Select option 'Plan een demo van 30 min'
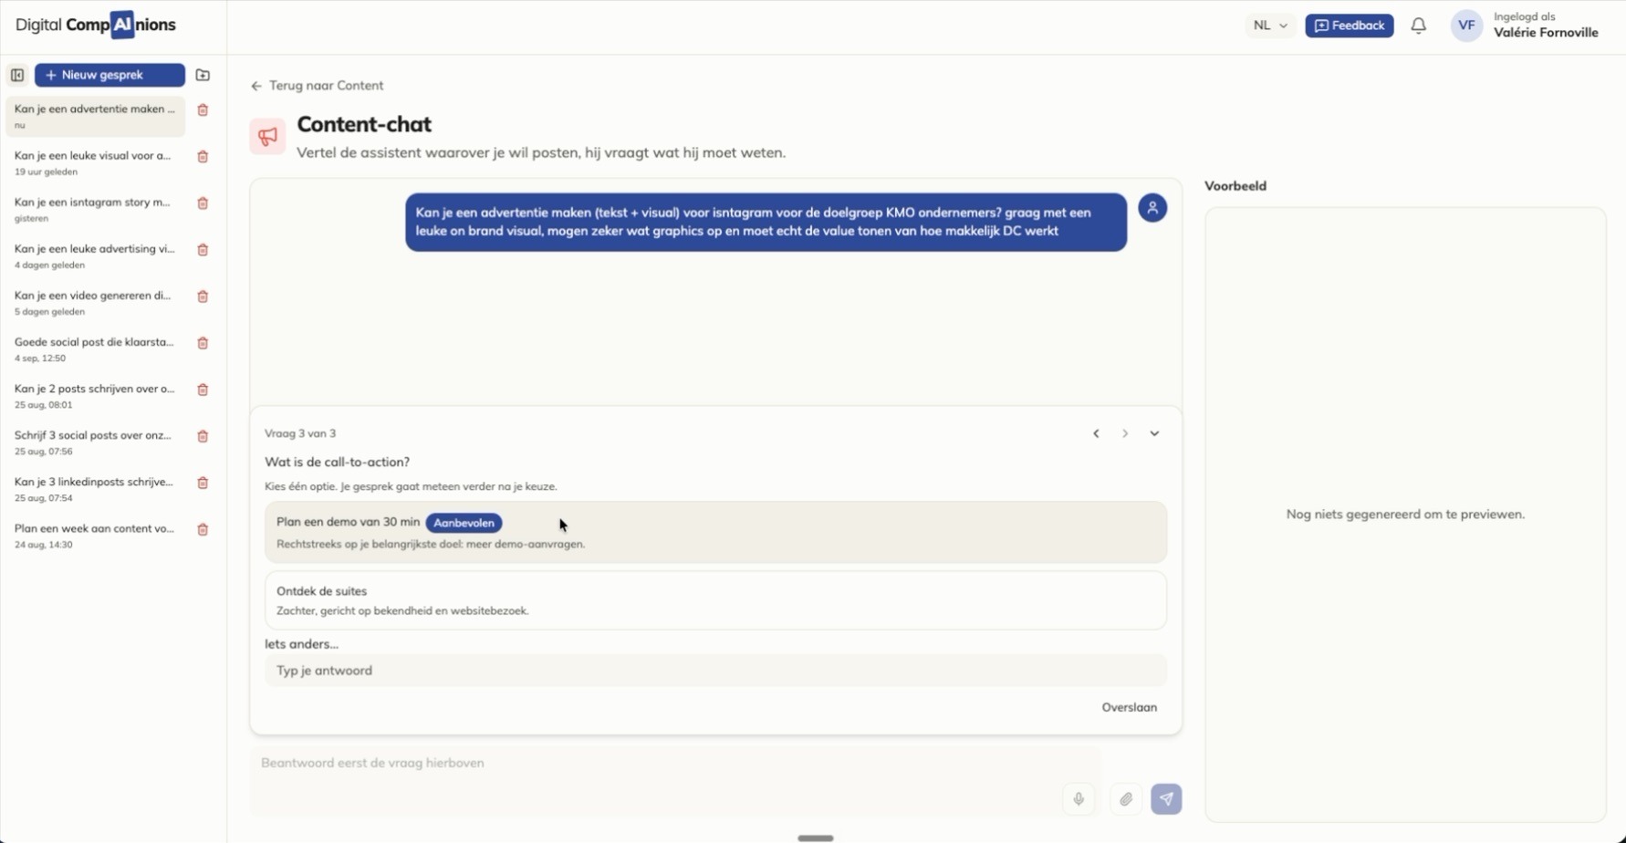This screenshot has width=1626, height=843. click(x=715, y=532)
